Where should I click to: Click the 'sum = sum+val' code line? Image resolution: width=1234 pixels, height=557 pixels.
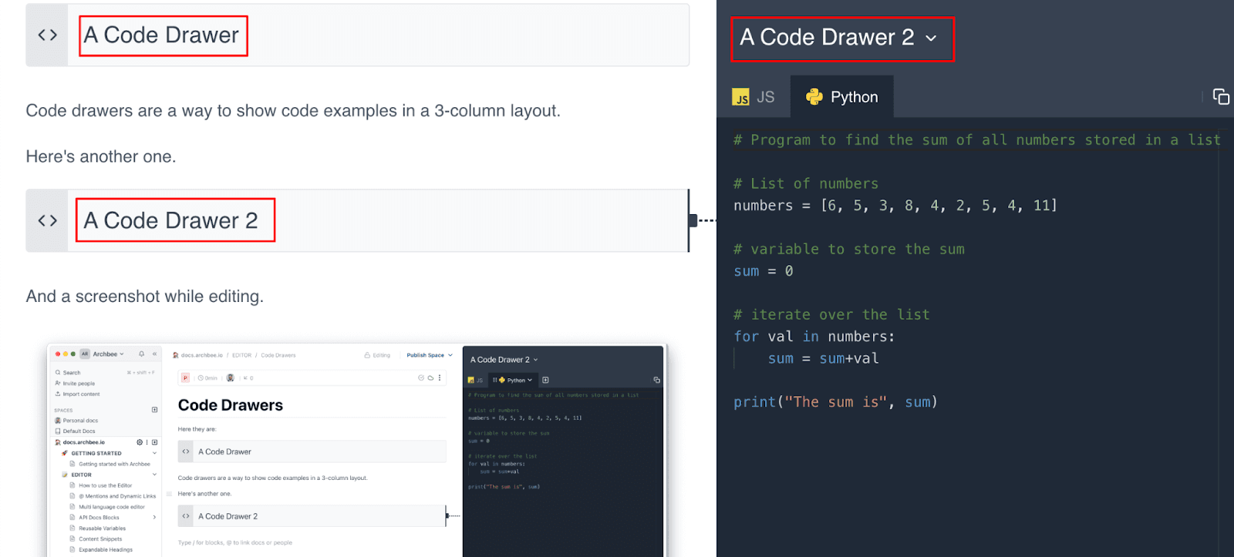point(823,358)
